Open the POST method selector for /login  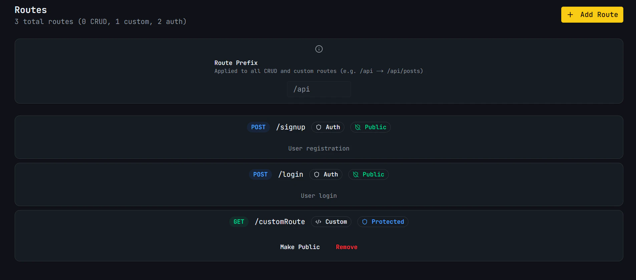pyautogui.click(x=260, y=174)
